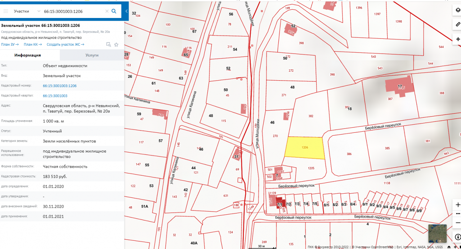Activate the locate-me crosshair tool
The width and height of the screenshot is (461, 249).
click(458, 39)
